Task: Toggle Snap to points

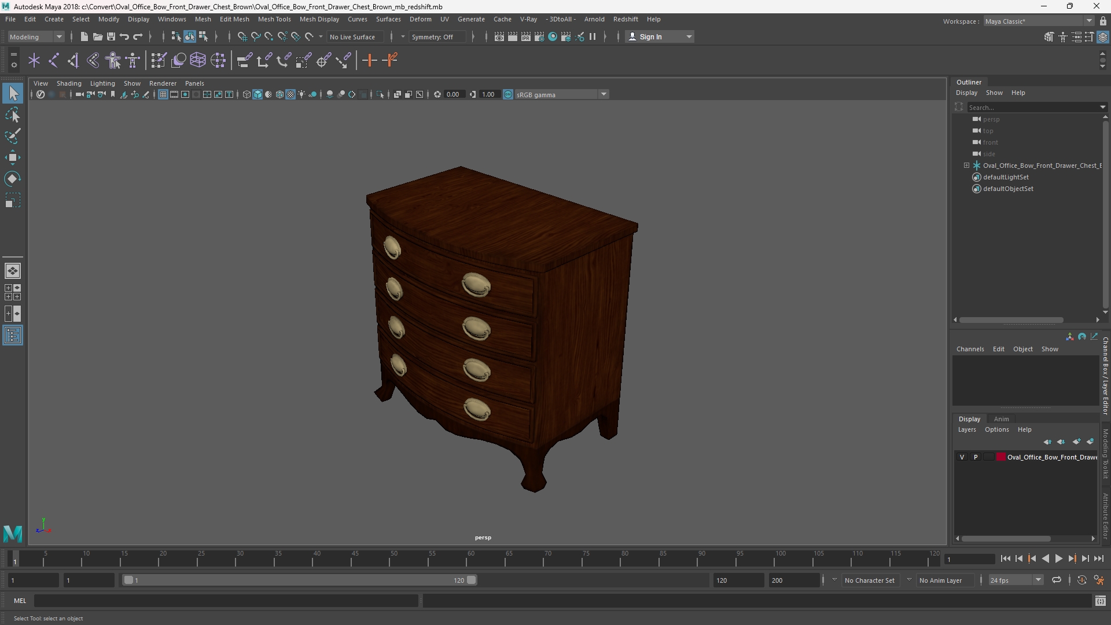Action: (x=268, y=36)
